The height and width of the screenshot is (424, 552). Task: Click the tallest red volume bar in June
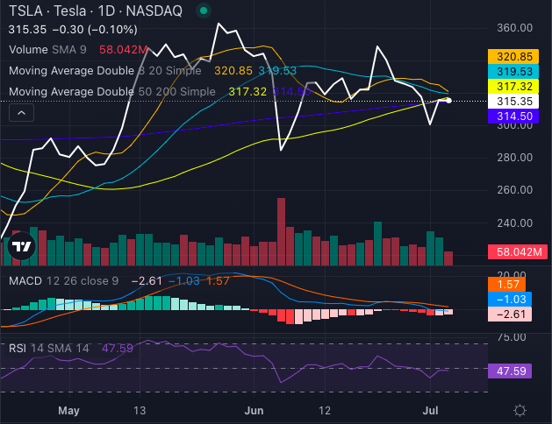tap(281, 231)
